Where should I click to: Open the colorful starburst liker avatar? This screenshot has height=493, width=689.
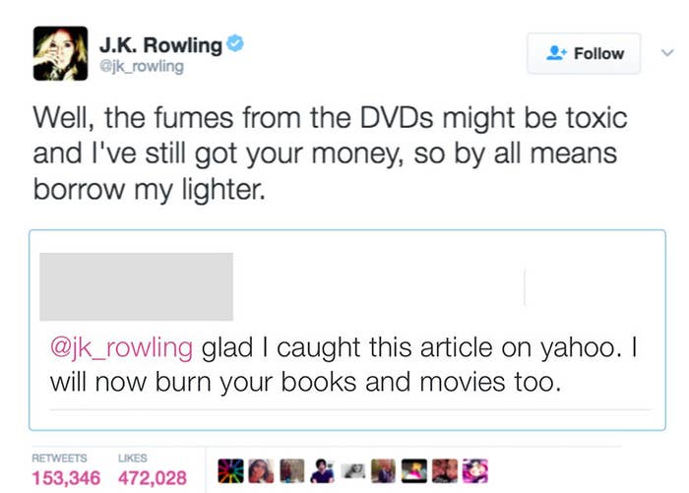pos(230,471)
